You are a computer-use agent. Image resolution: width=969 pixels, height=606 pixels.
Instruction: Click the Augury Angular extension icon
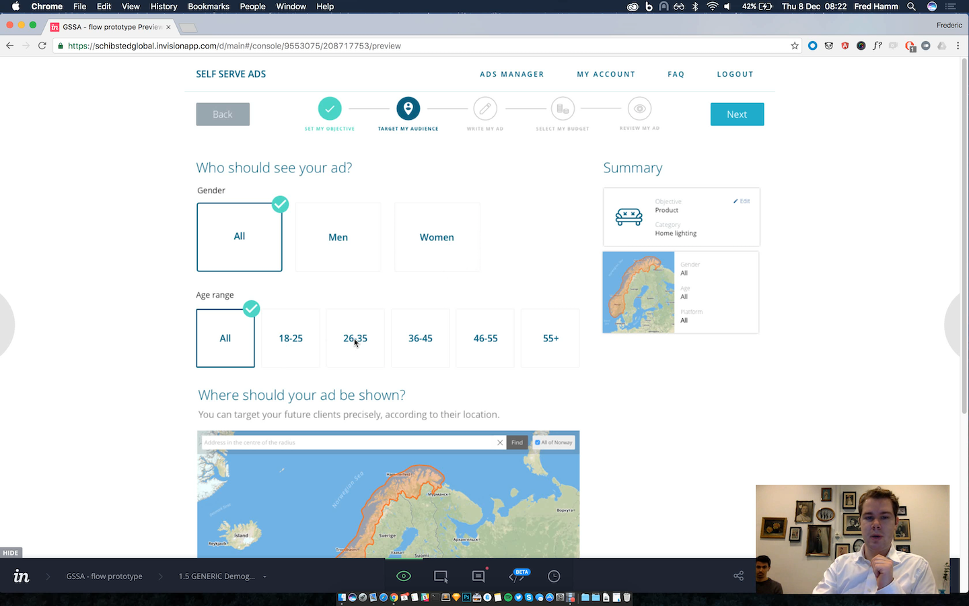845,46
